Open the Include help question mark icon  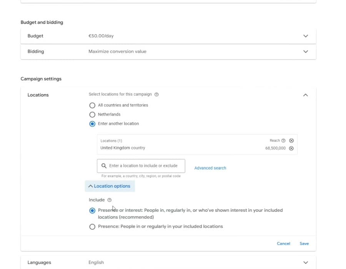coord(110,200)
